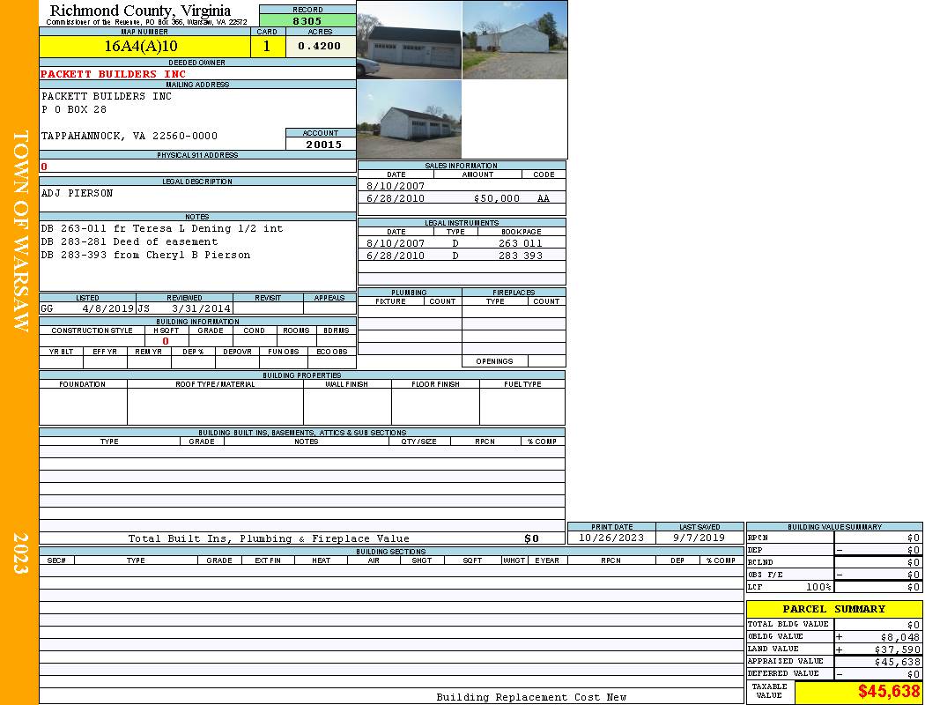The height and width of the screenshot is (705, 925).
Task: Click the 8/10/2007 legal instrument book page 263 011
Action: click(x=520, y=243)
